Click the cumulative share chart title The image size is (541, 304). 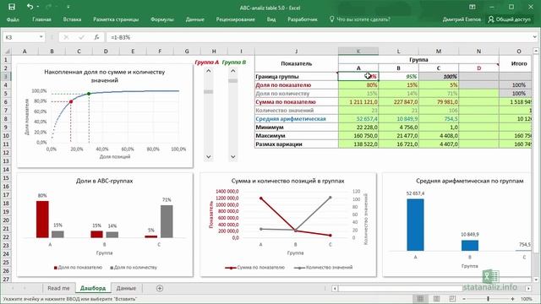[105, 76]
